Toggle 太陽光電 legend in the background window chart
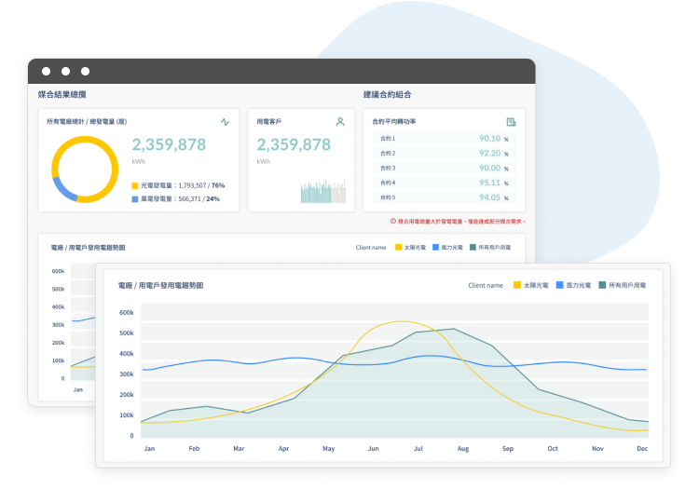Screen dimensions: 699x489 409,248
